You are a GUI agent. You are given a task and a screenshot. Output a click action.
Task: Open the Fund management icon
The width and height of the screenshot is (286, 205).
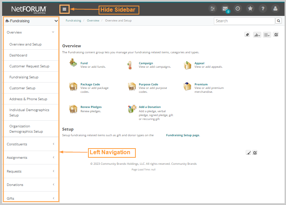pos(73,63)
